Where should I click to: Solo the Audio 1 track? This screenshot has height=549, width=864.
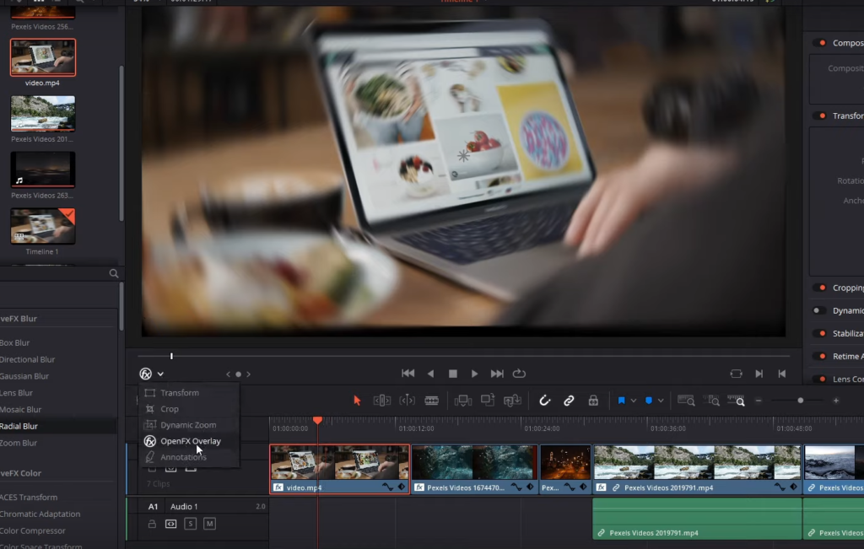pyautogui.click(x=190, y=524)
